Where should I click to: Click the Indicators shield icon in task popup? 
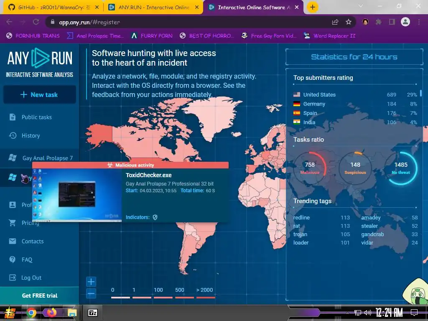(x=155, y=217)
